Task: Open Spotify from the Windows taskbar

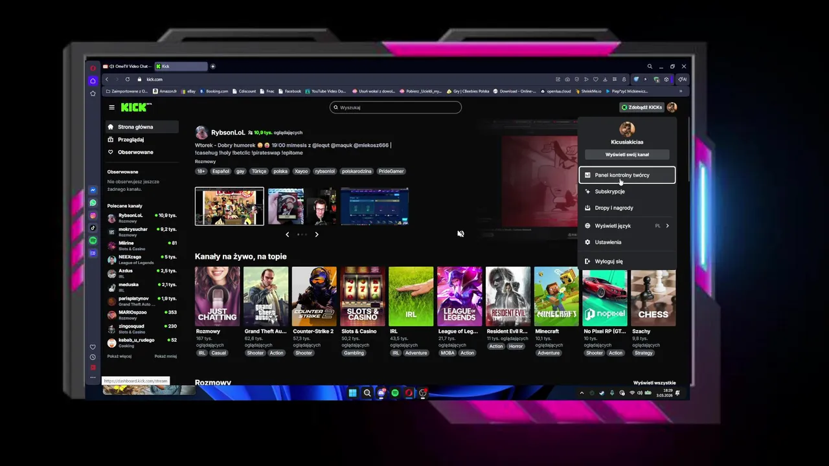Action: click(395, 393)
